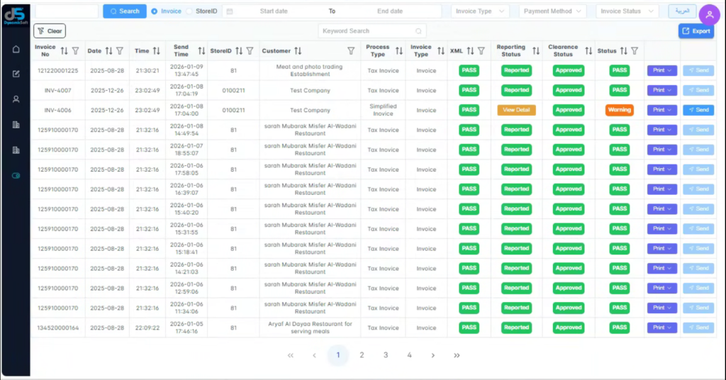Filter the Invoice No column

(x=75, y=51)
